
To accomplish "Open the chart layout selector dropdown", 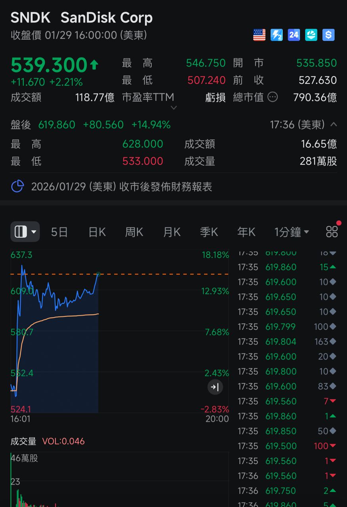I will pyautogui.click(x=25, y=232).
